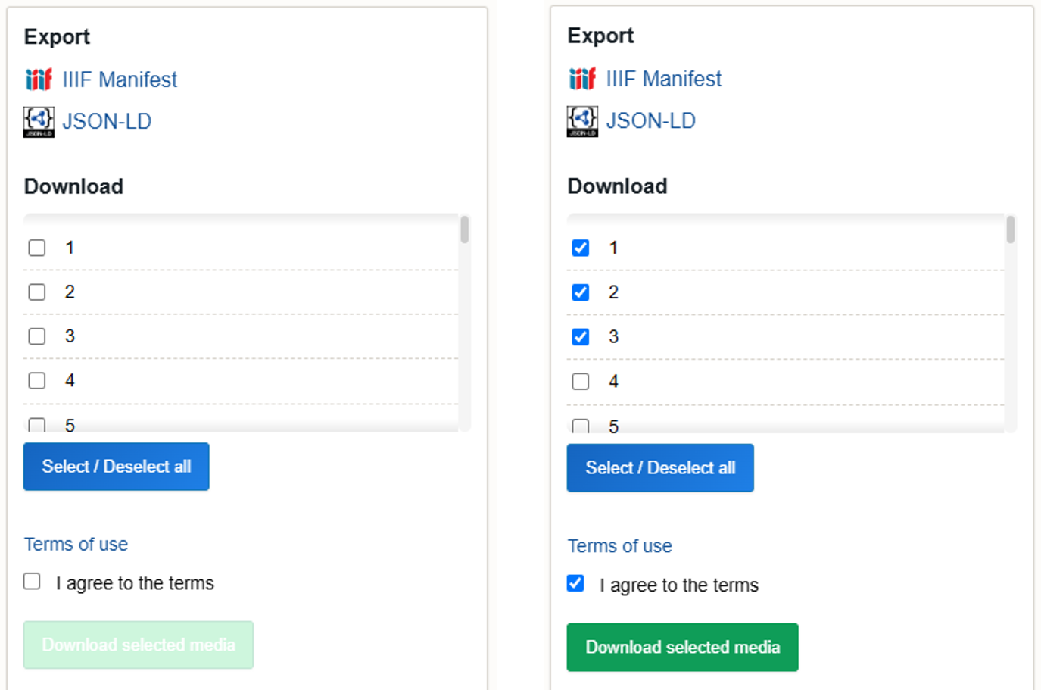Click the JSON-LD icon in the right panel

click(x=581, y=120)
